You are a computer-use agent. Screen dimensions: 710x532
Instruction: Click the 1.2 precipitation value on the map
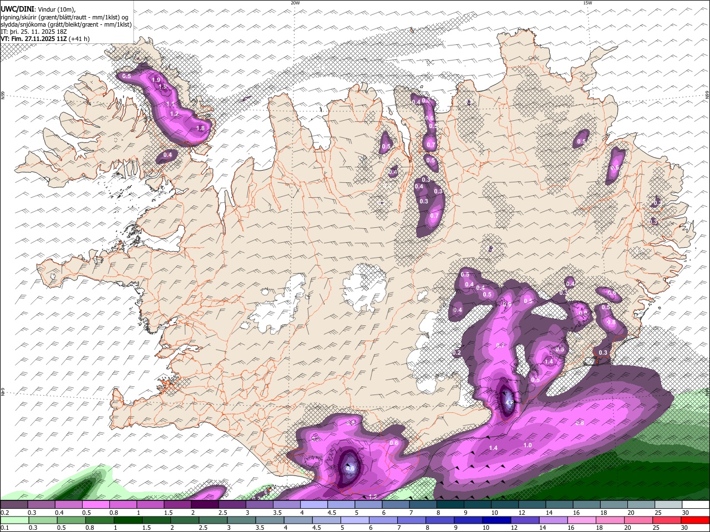174,114
